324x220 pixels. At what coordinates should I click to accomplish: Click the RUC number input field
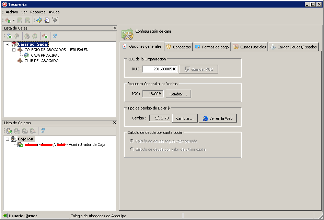coord(160,69)
